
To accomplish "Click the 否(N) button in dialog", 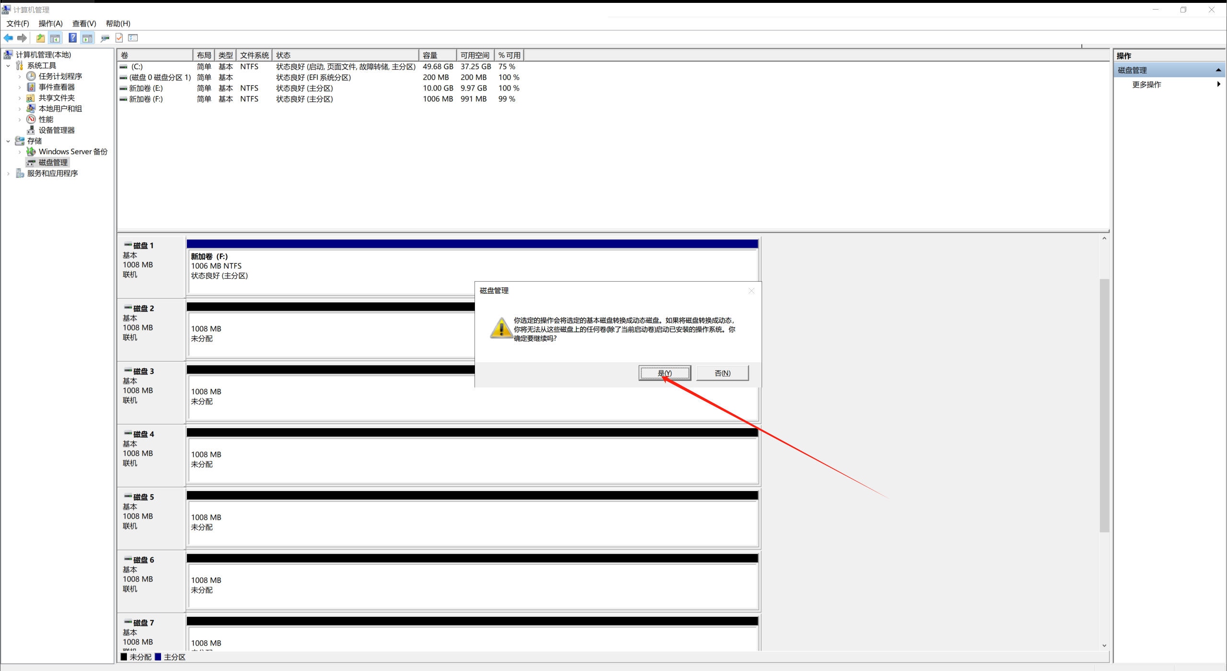I will [x=722, y=373].
